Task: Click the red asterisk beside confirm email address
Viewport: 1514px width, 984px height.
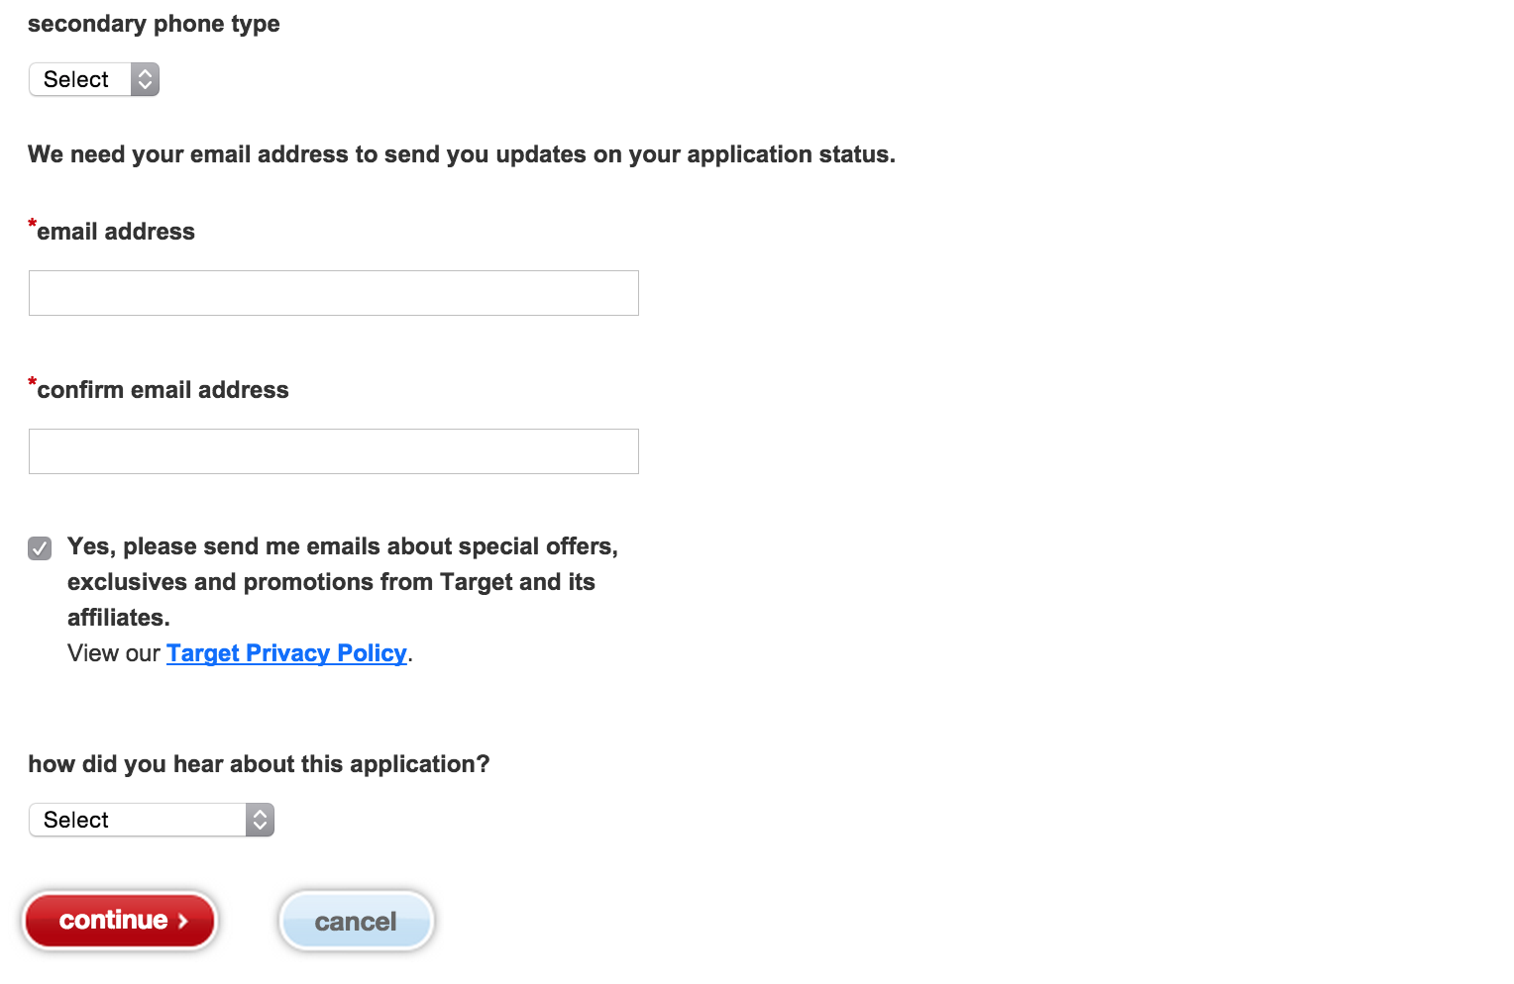Action: coord(32,383)
